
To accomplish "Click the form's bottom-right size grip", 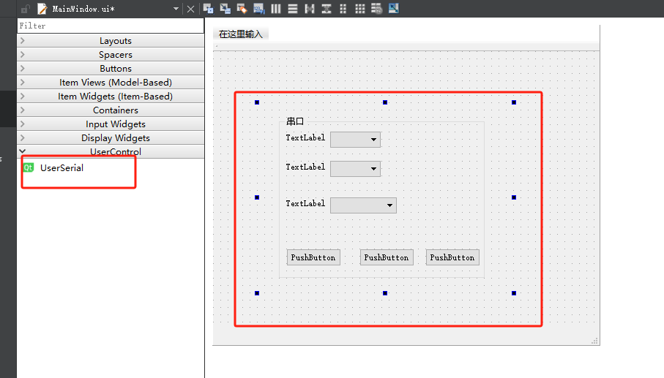I will coord(595,341).
